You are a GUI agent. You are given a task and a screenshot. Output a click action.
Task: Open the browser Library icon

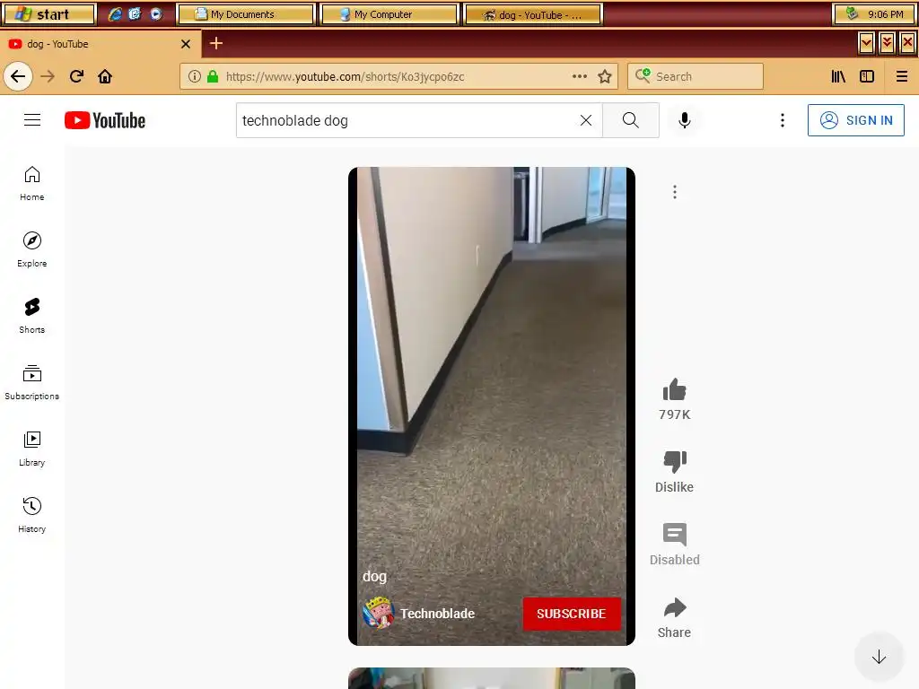[x=838, y=76]
